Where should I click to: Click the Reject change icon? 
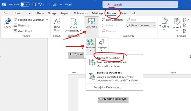coord(185,20)
